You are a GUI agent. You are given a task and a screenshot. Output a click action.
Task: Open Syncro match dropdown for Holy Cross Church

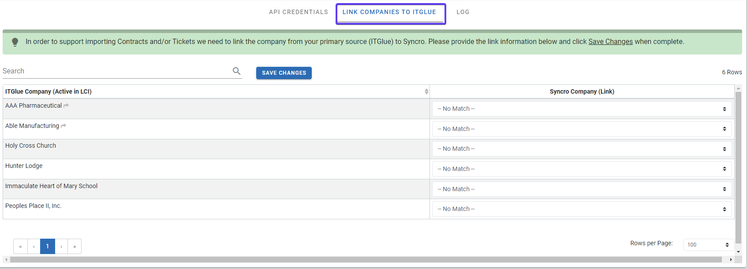pos(582,149)
